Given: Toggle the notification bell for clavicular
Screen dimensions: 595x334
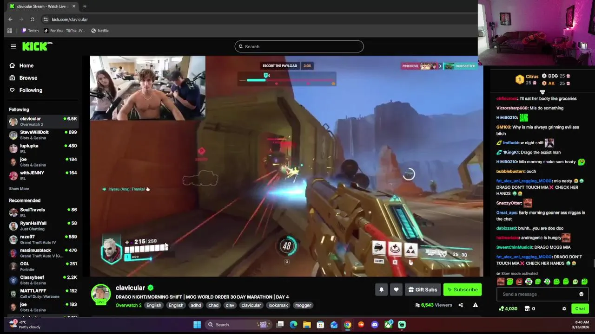Looking at the screenshot, I should pos(381,289).
